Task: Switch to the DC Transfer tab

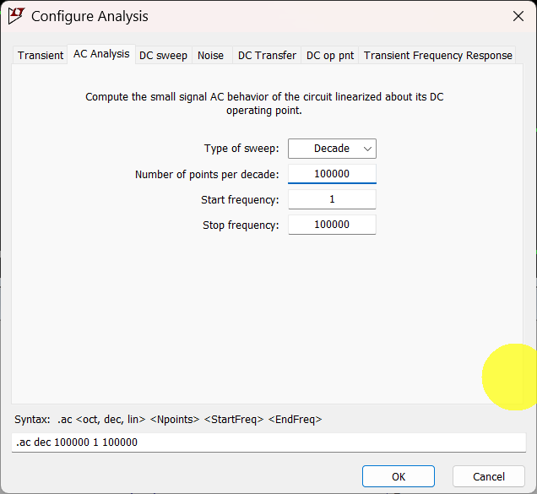Action: click(x=267, y=55)
